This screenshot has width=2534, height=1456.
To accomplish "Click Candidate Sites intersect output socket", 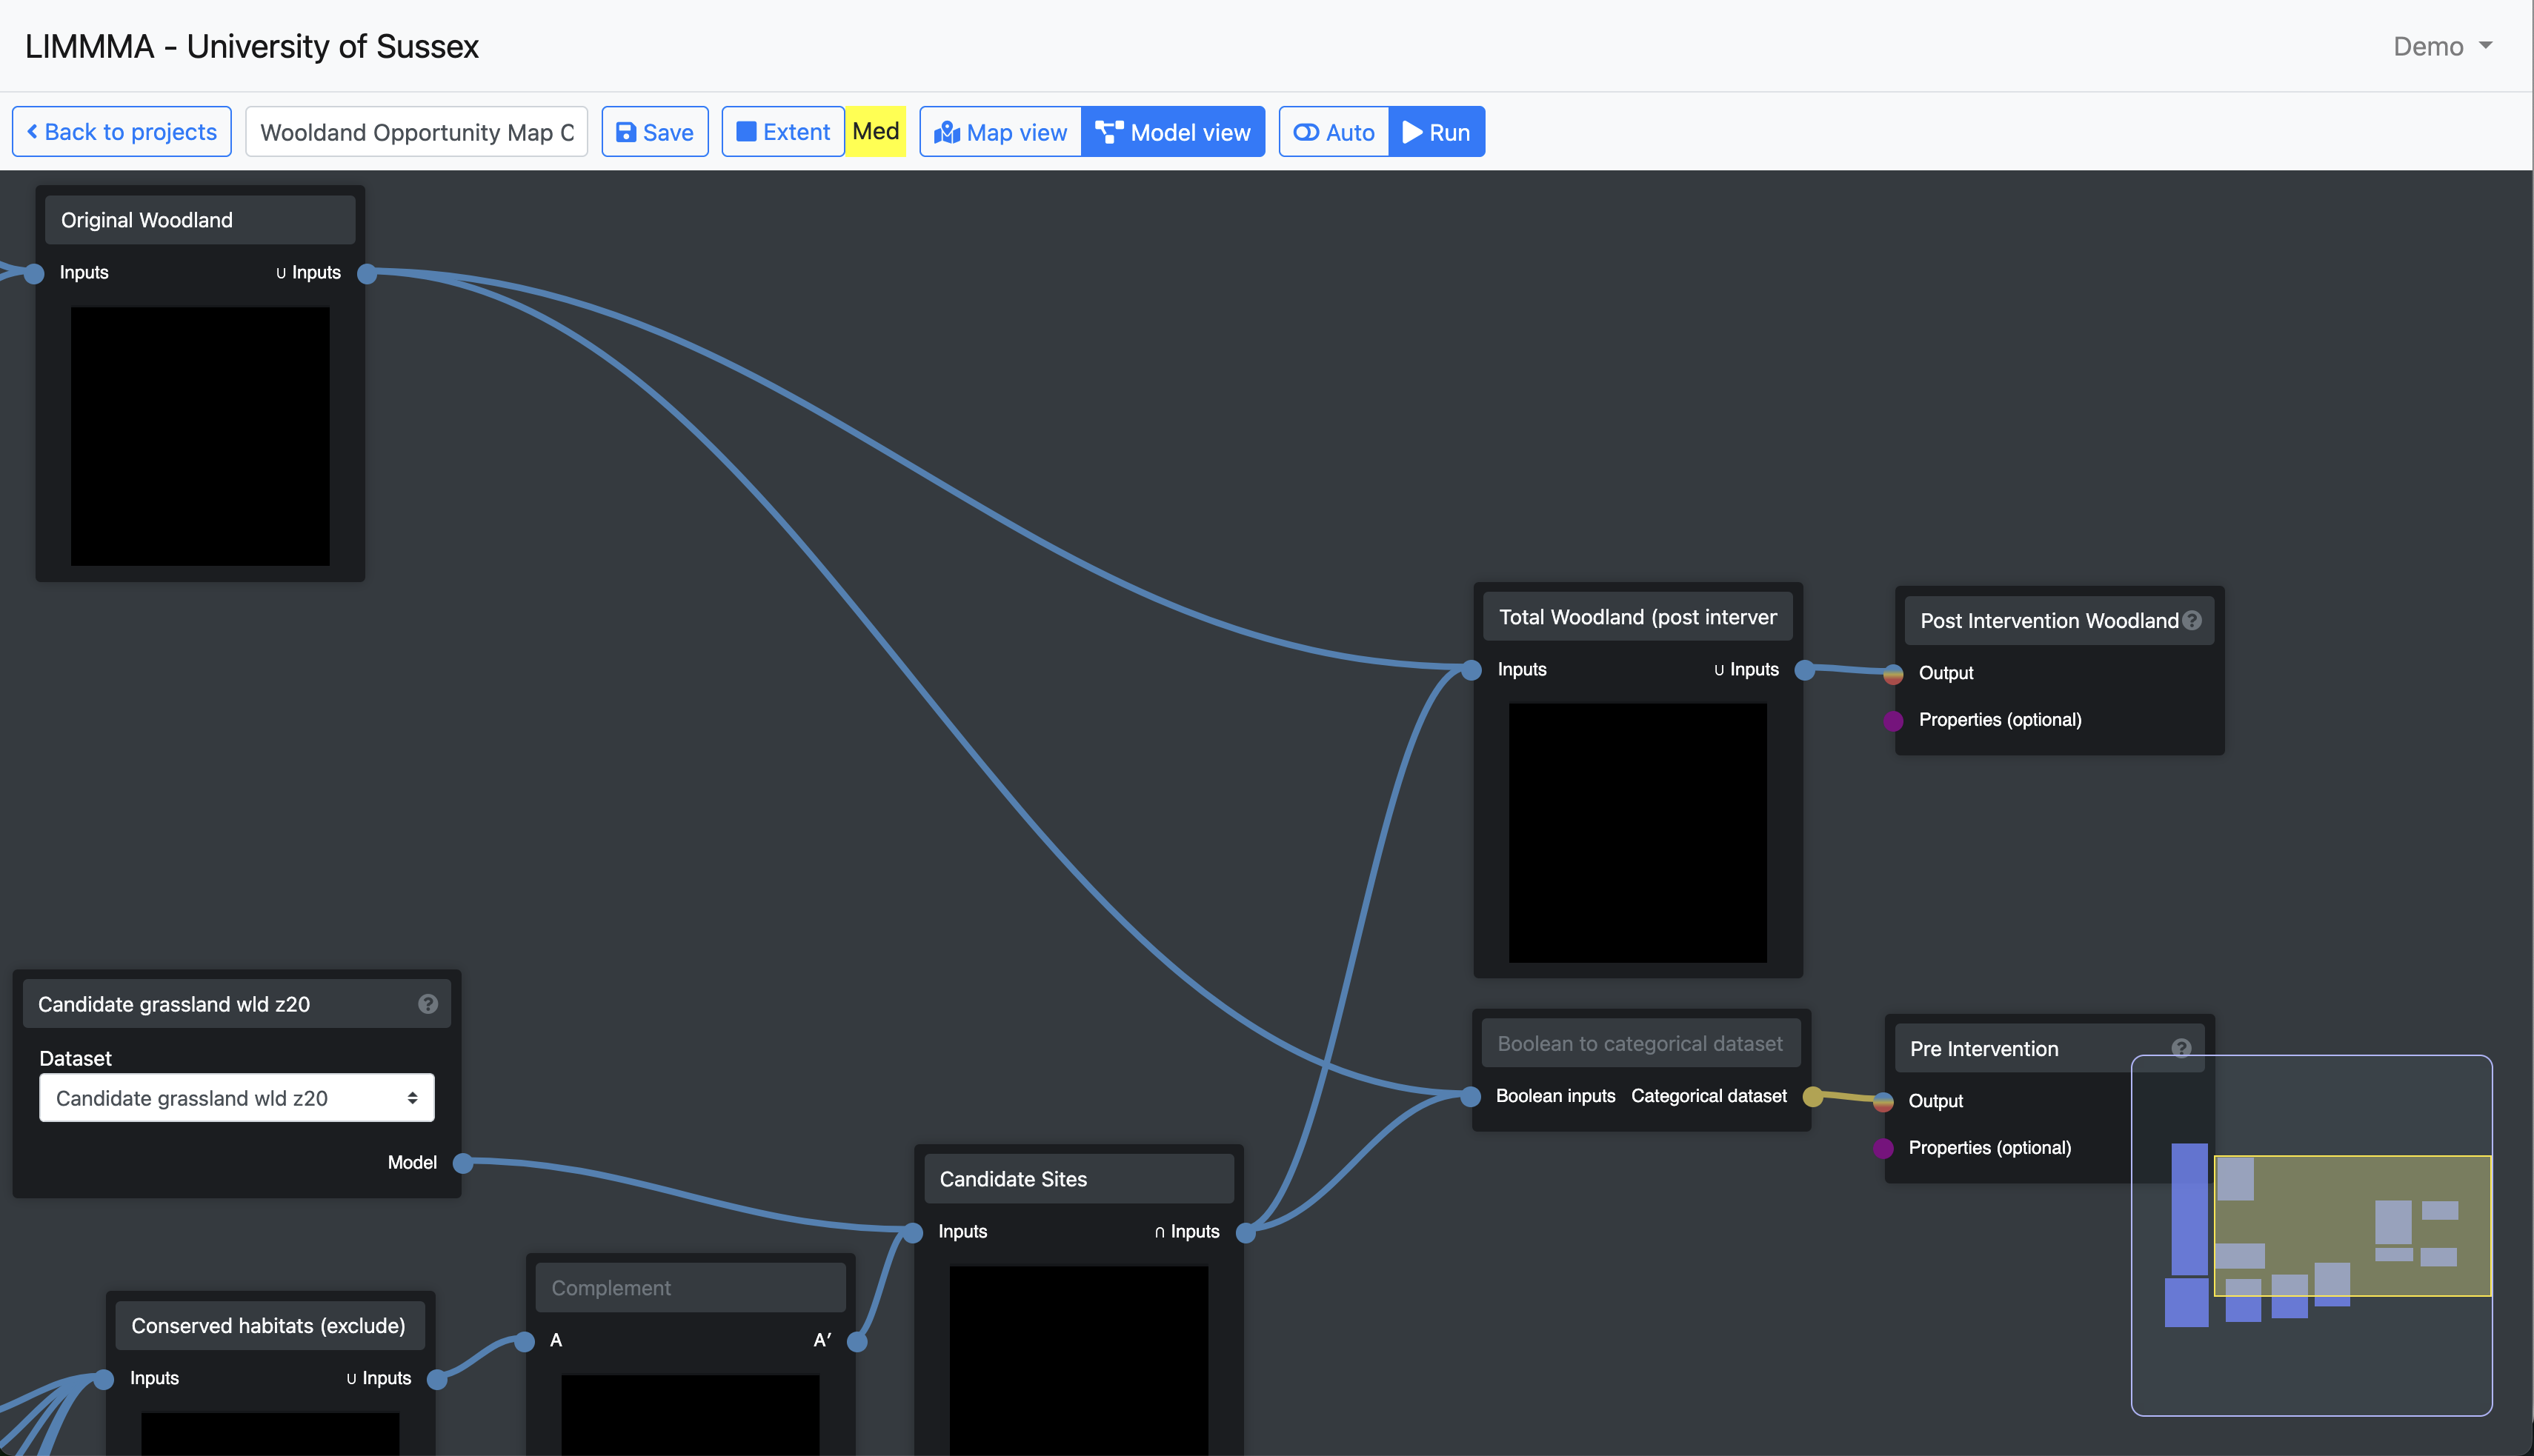I will [x=1246, y=1232].
